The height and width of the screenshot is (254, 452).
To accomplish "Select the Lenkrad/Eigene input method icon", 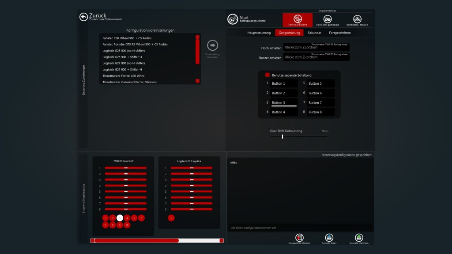I will click(x=297, y=19).
